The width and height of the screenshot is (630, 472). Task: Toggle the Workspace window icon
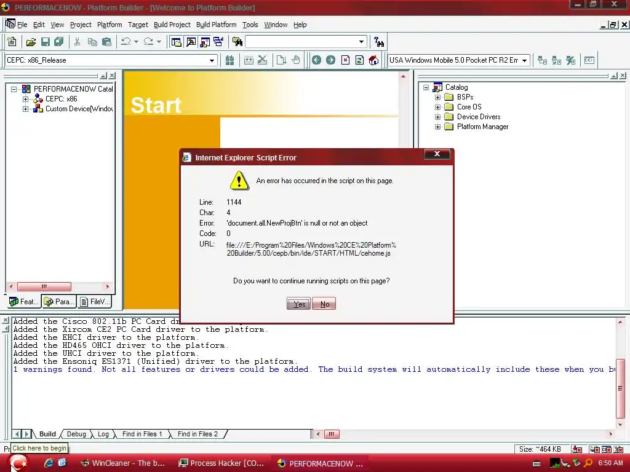[176, 42]
